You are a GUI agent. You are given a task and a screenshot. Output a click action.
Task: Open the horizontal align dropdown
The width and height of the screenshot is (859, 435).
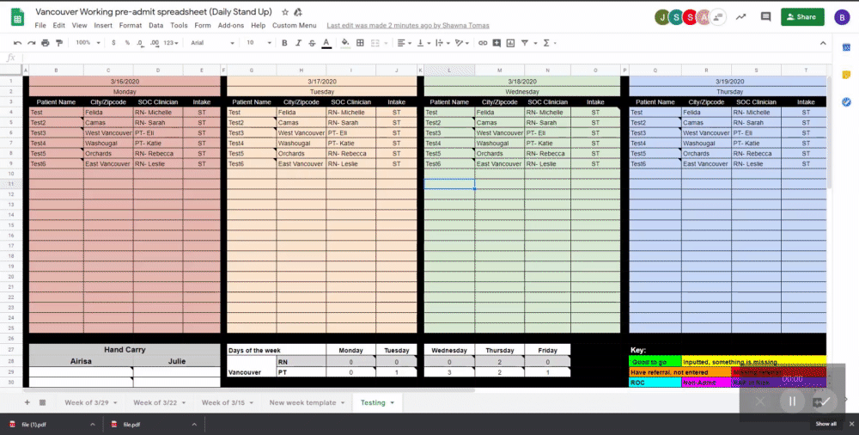(x=405, y=43)
